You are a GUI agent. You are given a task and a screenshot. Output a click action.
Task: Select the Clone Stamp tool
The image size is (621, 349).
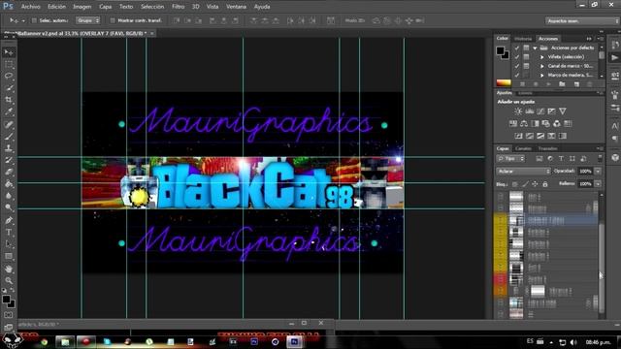(9, 148)
